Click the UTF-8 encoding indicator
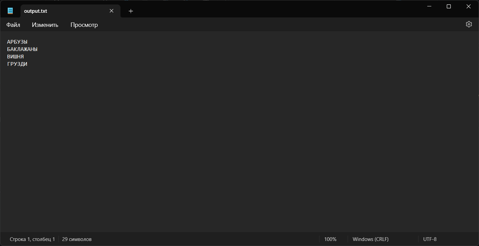Viewport: 479px width, 246px height. pos(430,239)
